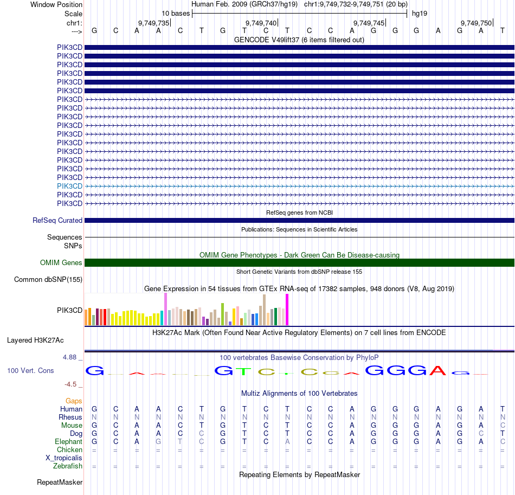
Task: Click the 100 Vert. Cons track label
Action: [30, 370]
